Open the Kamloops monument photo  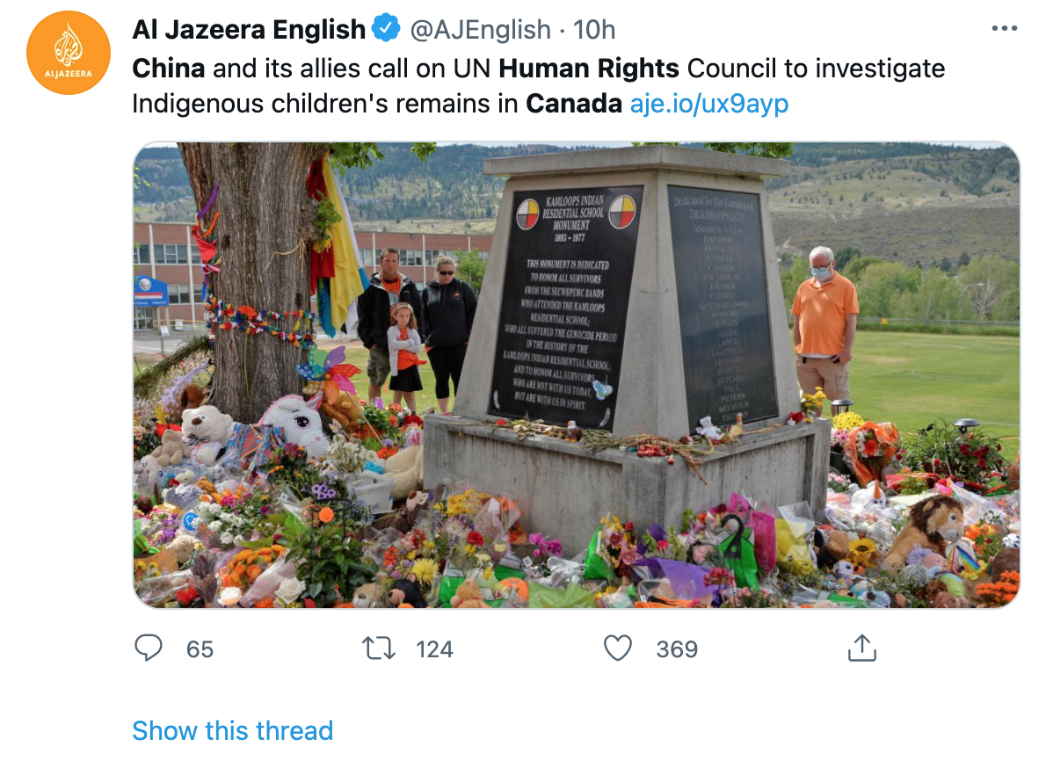(x=577, y=375)
